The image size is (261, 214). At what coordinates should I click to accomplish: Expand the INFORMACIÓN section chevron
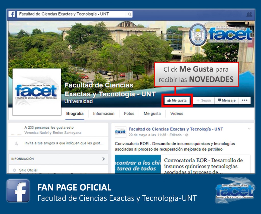103,159
